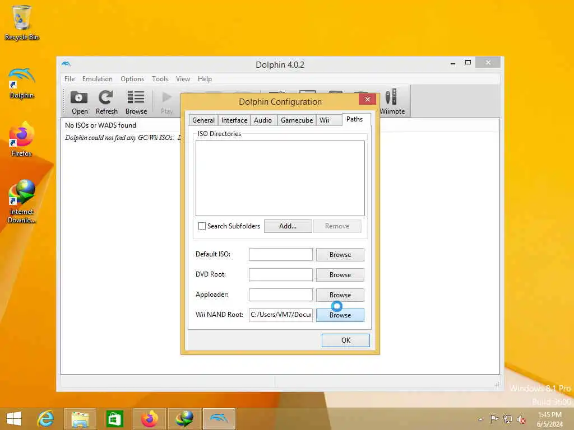The width and height of the screenshot is (574, 430).
Task: Open the Tools menu
Action: [160, 79]
